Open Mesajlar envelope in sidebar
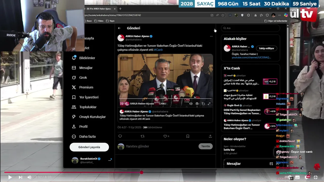Image resolution: width=324 pixels, height=182 pixels. pyautogui.click(x=82, y=68)
